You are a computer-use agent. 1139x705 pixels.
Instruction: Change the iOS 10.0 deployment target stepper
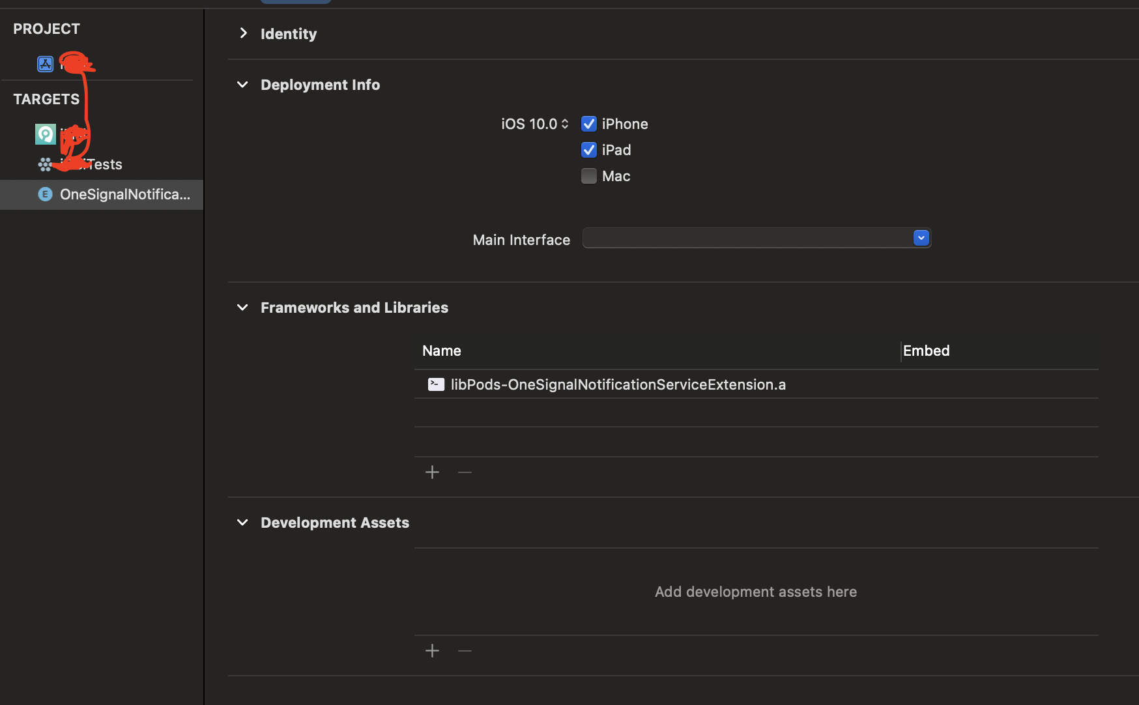point(564,124)
